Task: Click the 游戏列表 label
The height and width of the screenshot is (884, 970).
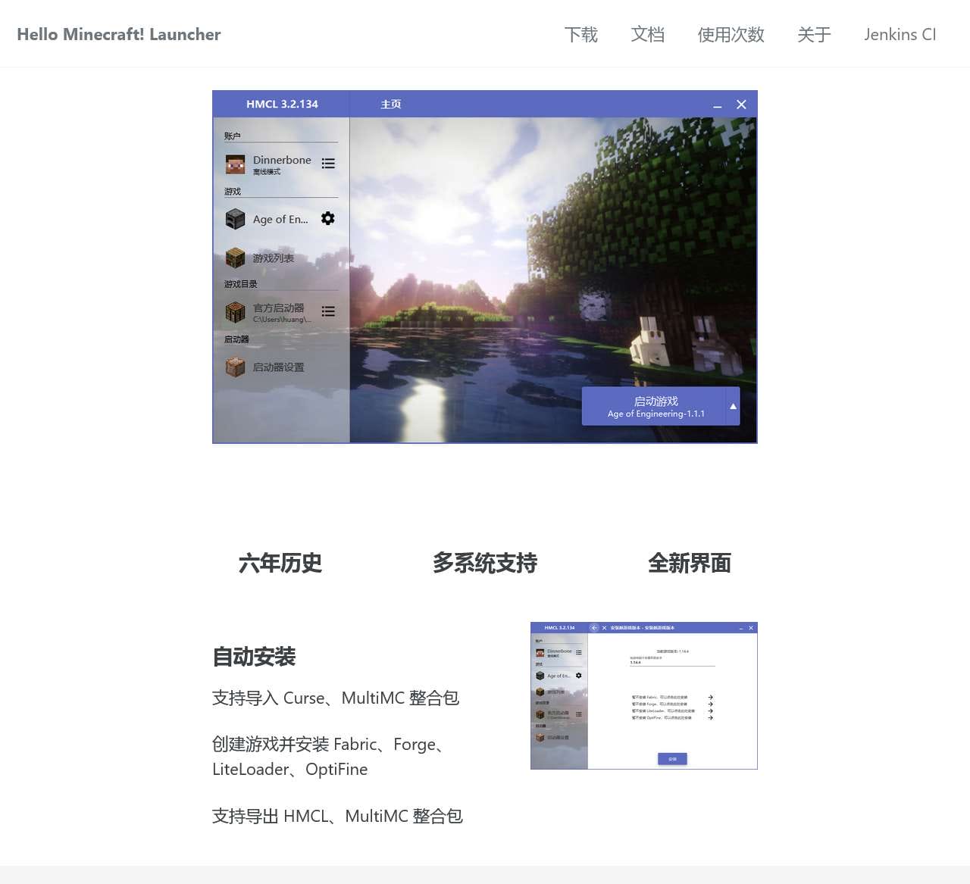Action: click(273, 258)
